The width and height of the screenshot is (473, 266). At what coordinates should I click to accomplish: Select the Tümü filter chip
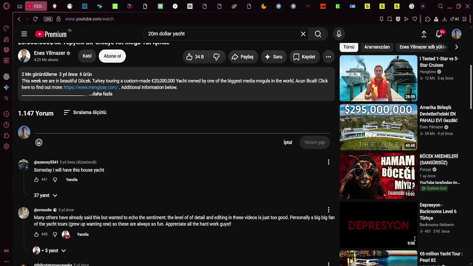349,47
